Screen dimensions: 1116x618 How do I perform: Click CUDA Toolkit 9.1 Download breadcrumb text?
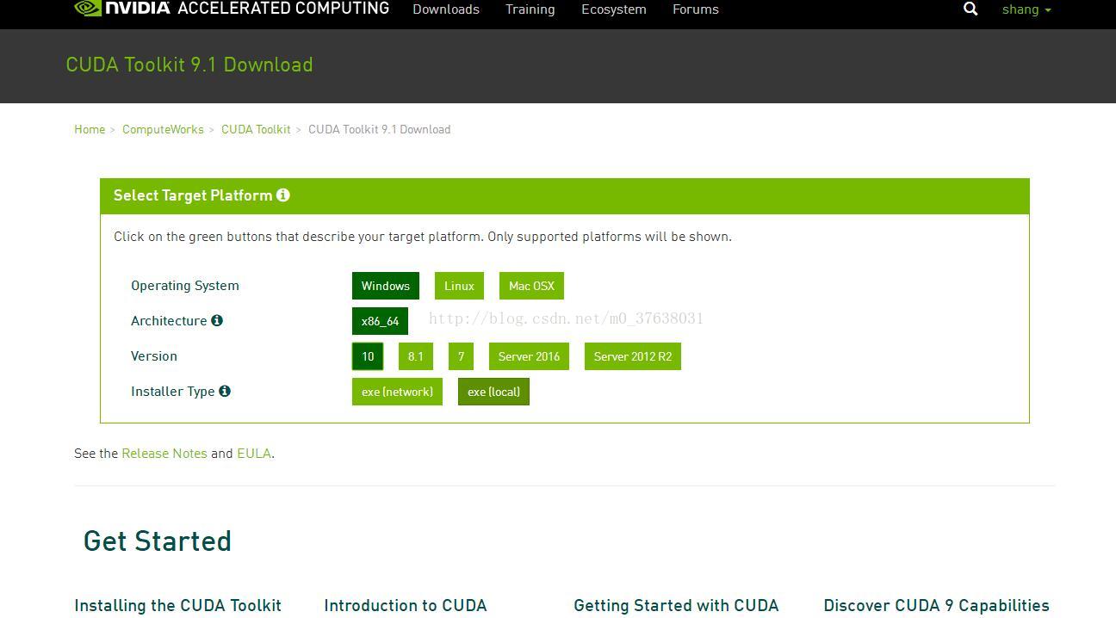[x=380, y=129]
